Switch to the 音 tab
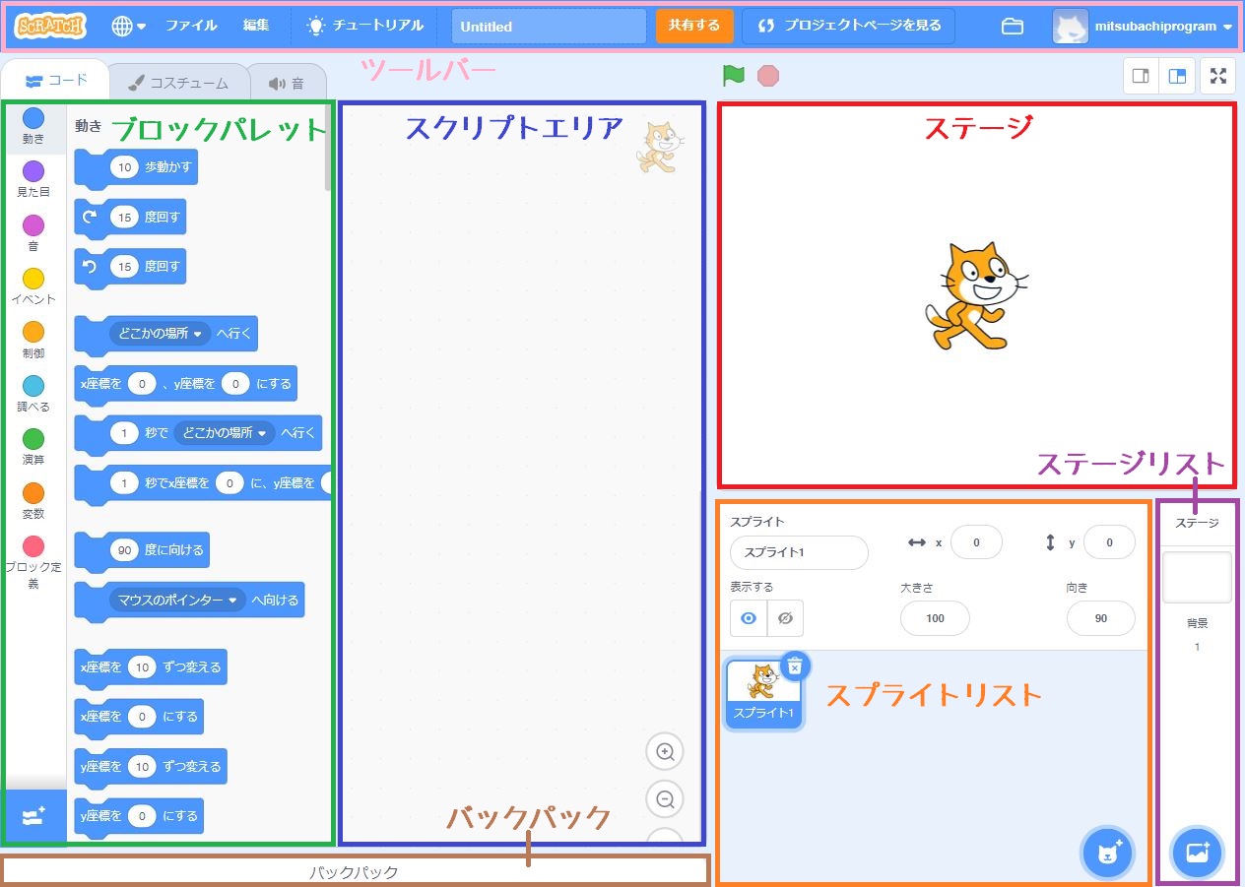This screenshot has height=887, width=1245. click(x=287, y=83)
